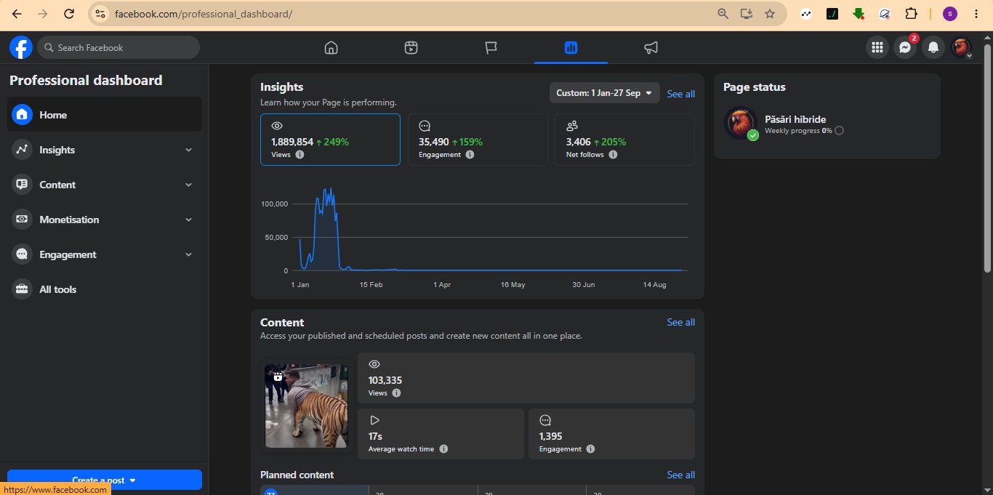Click the zoom magnifier icon in address bar
Image resolution: width=993 pixels, height=495 pixels.
point(723,14)
